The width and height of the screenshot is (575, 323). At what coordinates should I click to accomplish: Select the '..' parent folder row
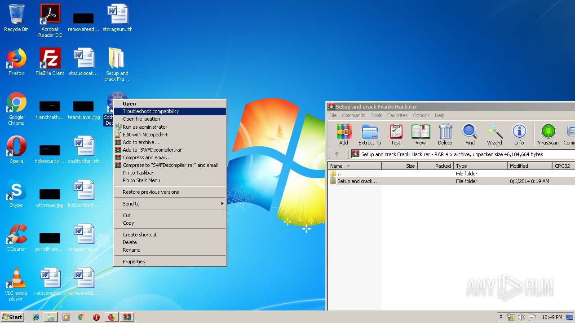(451, 174)
